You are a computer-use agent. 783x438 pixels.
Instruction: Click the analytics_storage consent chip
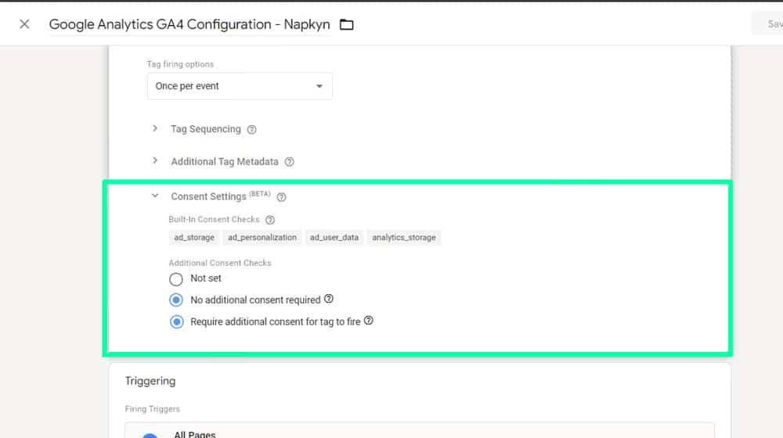click(x=404, y=237)
